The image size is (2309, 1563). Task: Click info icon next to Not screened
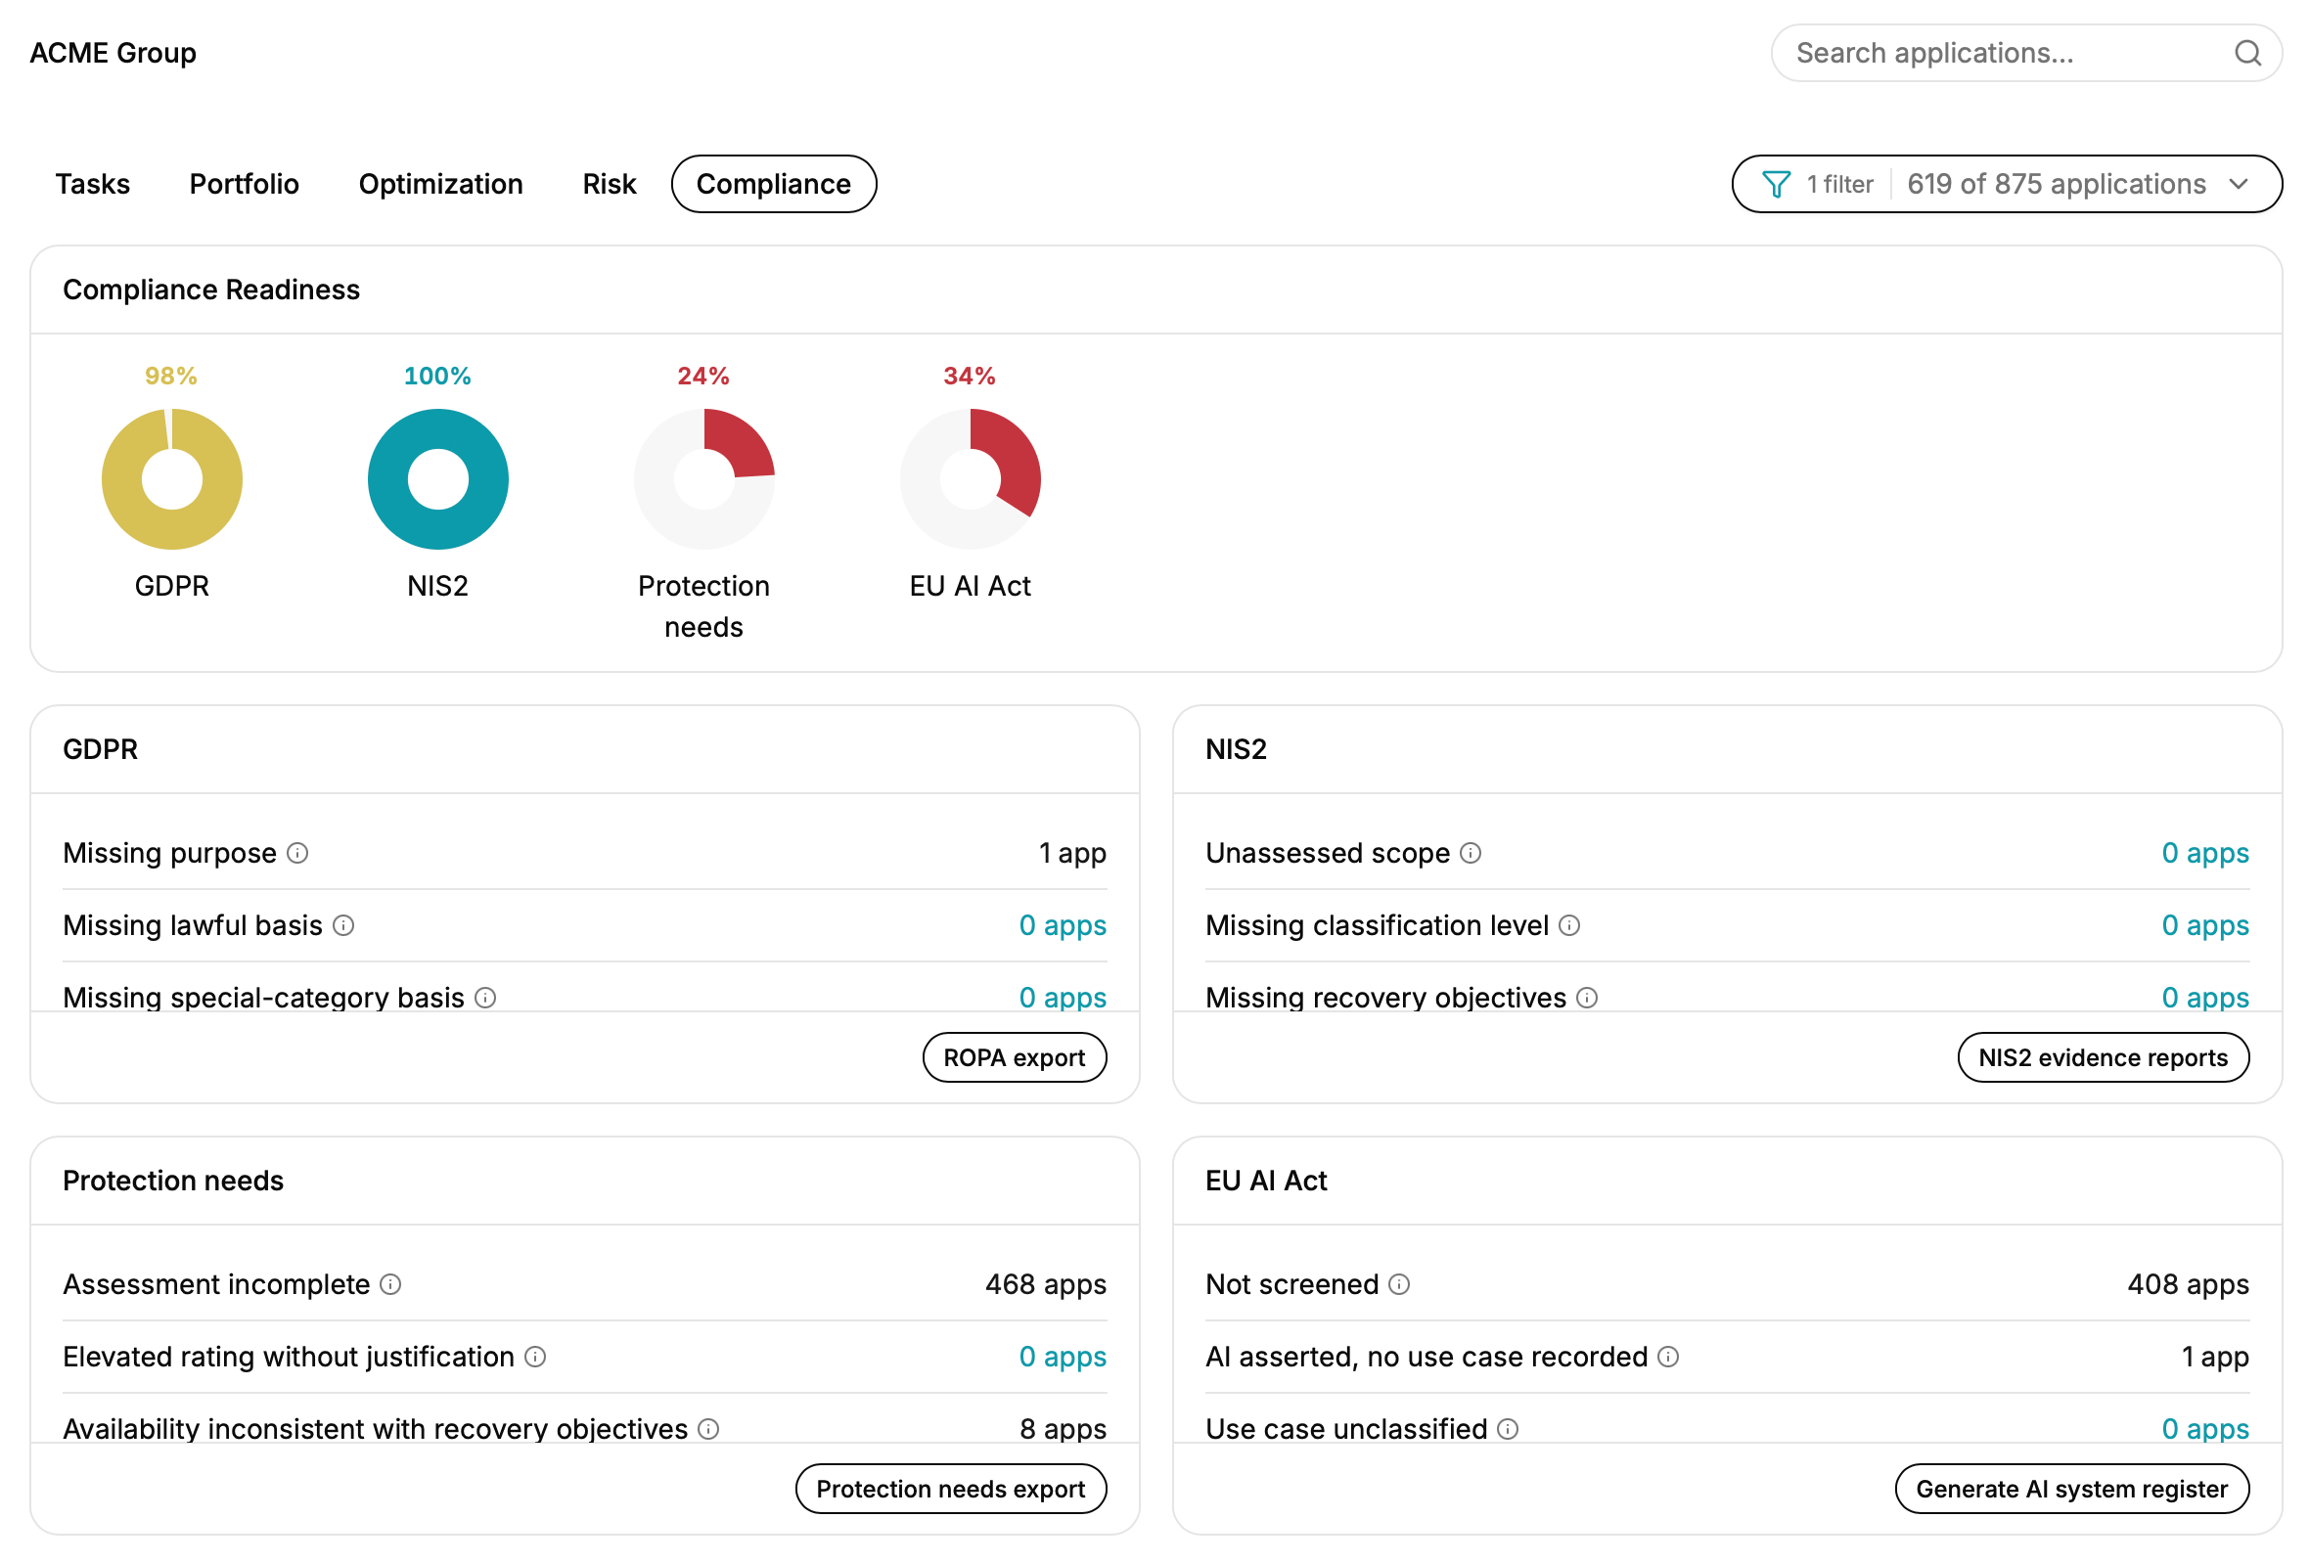click(x=1399, y=1284)
